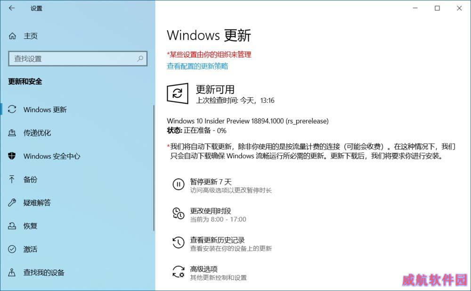471x291 pixels.
Task: Click the sidebar vertical scrollbar
Action: (154, 167)
